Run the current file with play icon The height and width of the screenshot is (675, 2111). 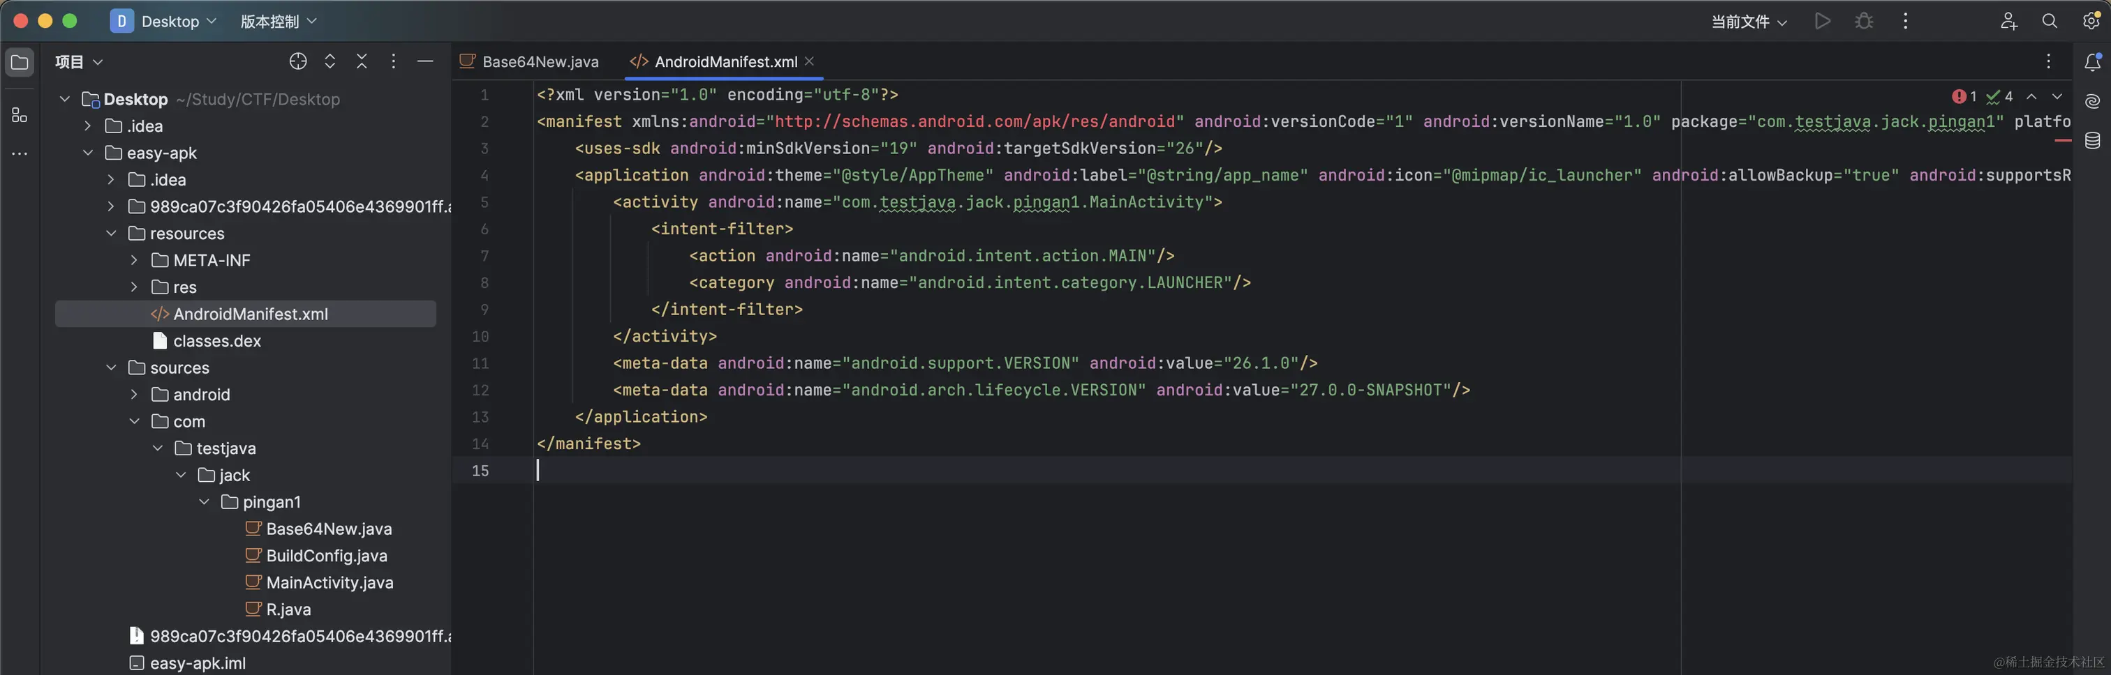[1823, 22]
